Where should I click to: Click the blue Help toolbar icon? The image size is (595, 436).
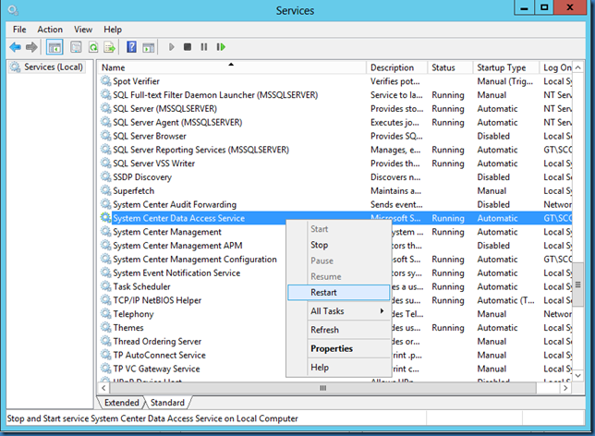tap(131, 47)
